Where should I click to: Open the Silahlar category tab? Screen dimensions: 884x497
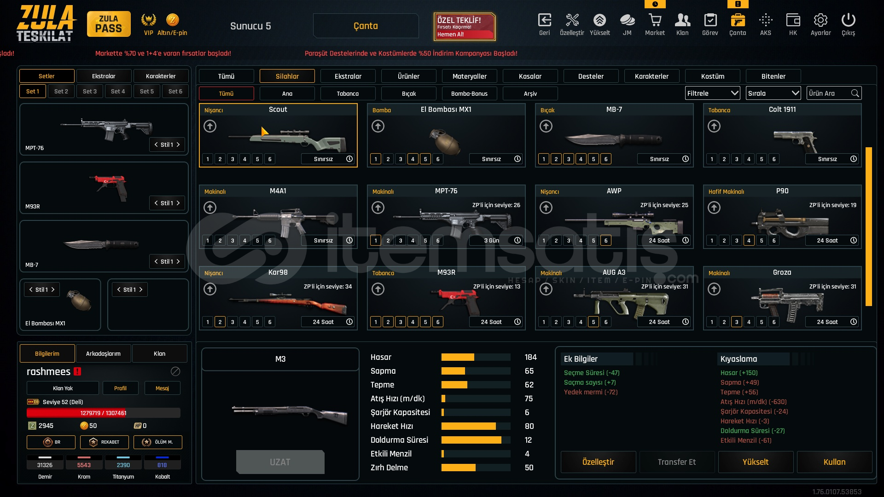pos(287,76)
